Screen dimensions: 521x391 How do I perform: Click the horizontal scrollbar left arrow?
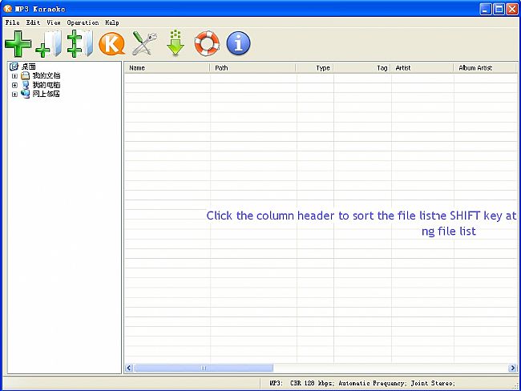[x=129, y=368]
